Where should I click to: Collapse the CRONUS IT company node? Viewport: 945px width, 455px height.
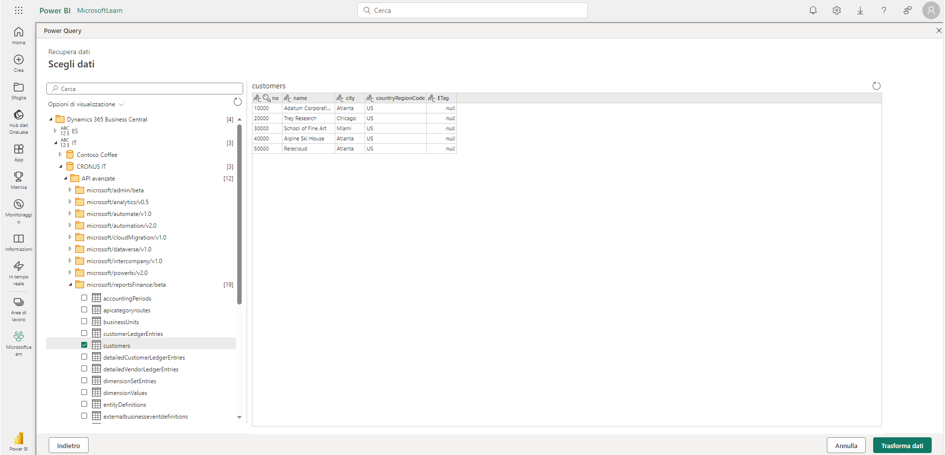point(61,166)
